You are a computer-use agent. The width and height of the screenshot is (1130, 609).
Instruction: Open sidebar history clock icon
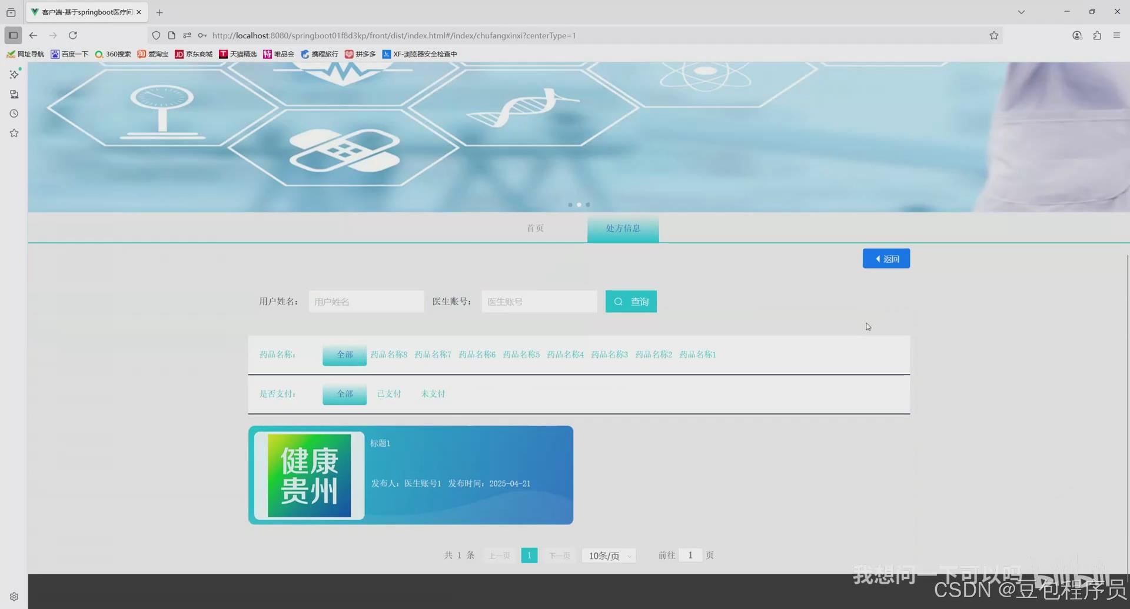pyautogui.click(x=14, y=113)
